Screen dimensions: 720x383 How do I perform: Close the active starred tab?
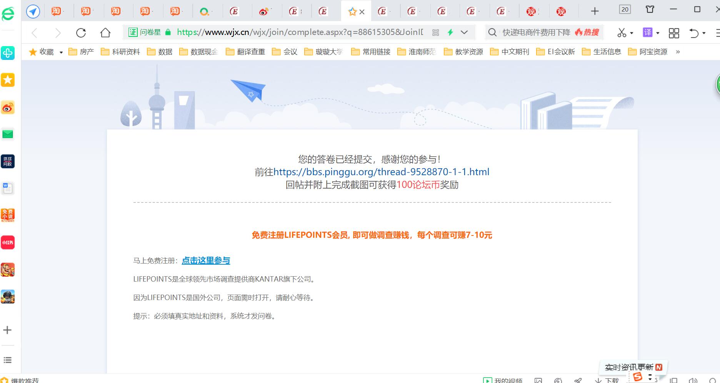(362, 12)
